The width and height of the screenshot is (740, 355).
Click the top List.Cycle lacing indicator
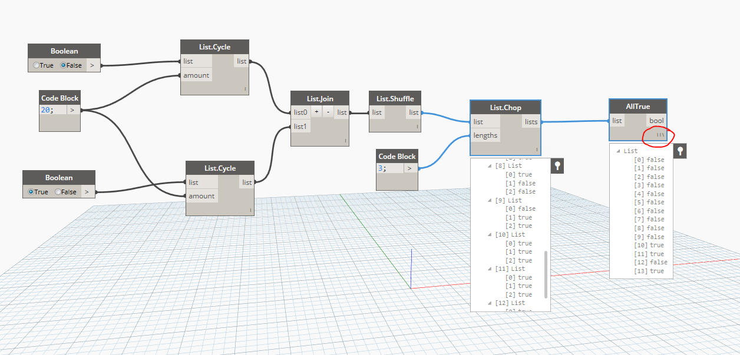(x=245, y=89)
